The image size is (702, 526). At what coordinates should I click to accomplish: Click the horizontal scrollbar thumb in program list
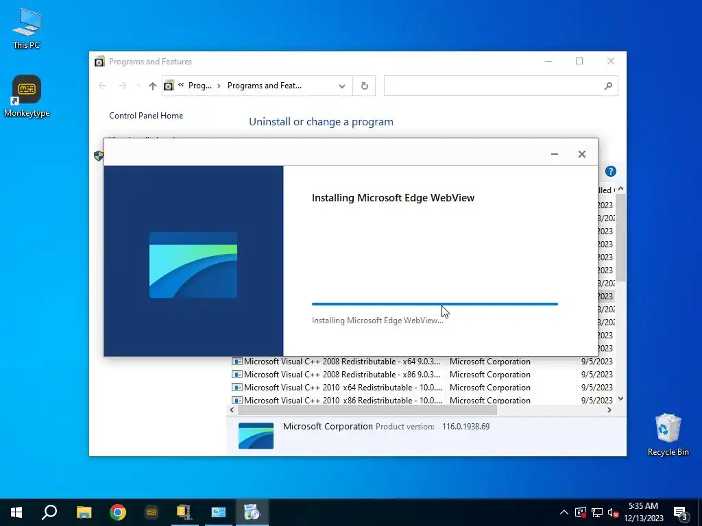(367, 410)
